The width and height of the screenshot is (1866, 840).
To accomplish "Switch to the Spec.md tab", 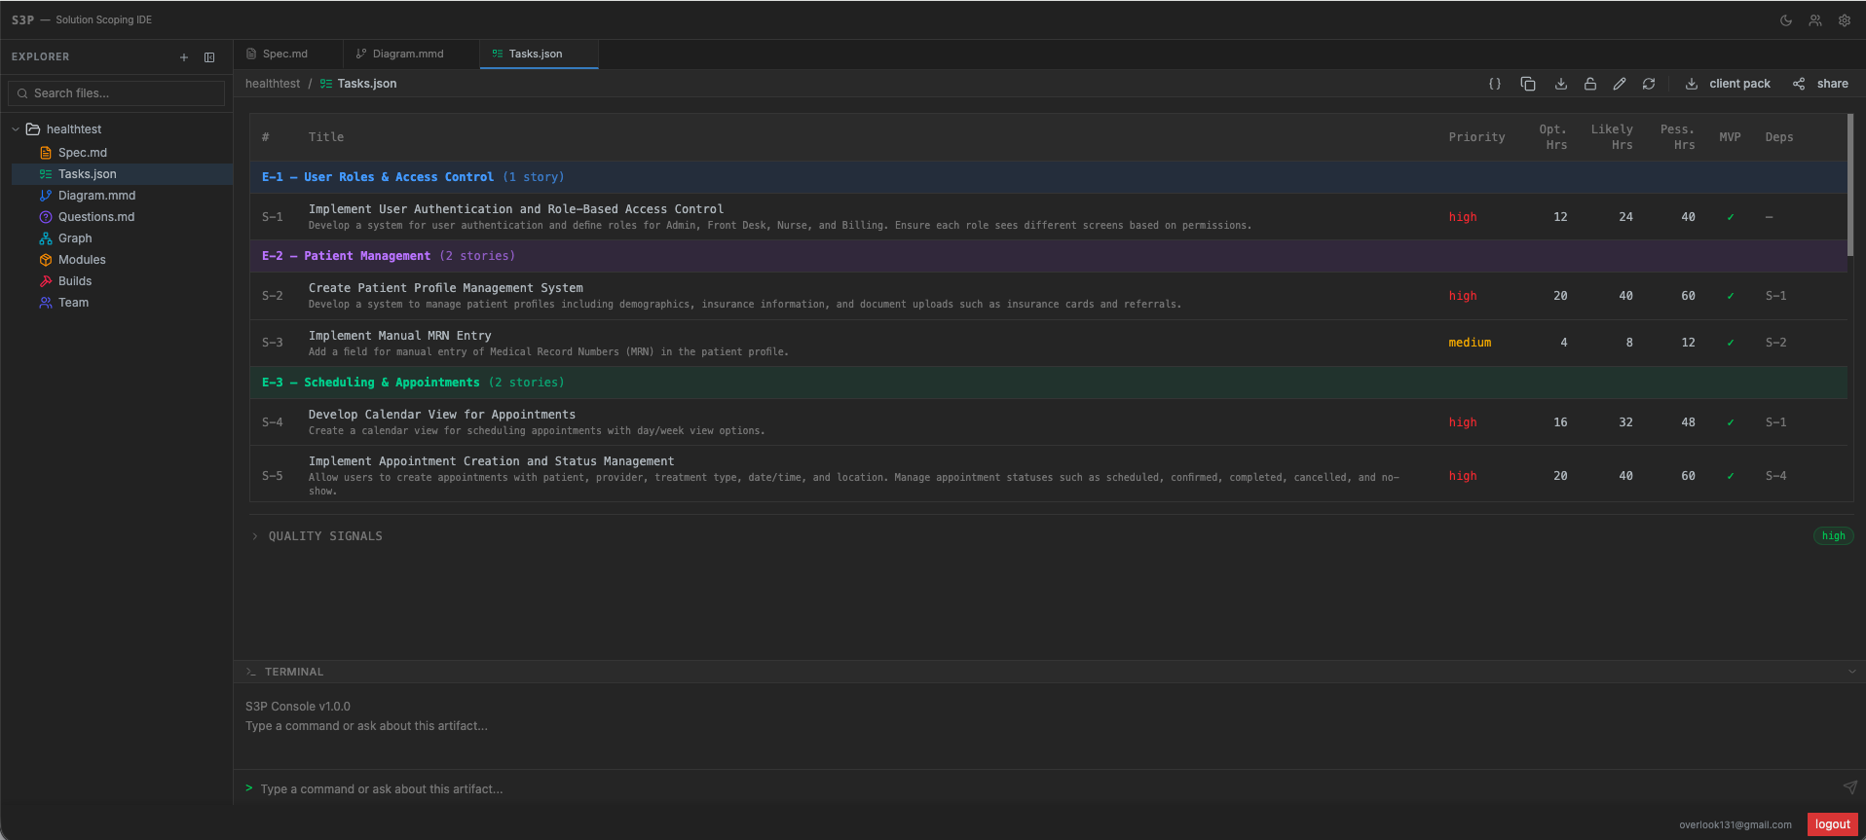I will pos(288,55).
